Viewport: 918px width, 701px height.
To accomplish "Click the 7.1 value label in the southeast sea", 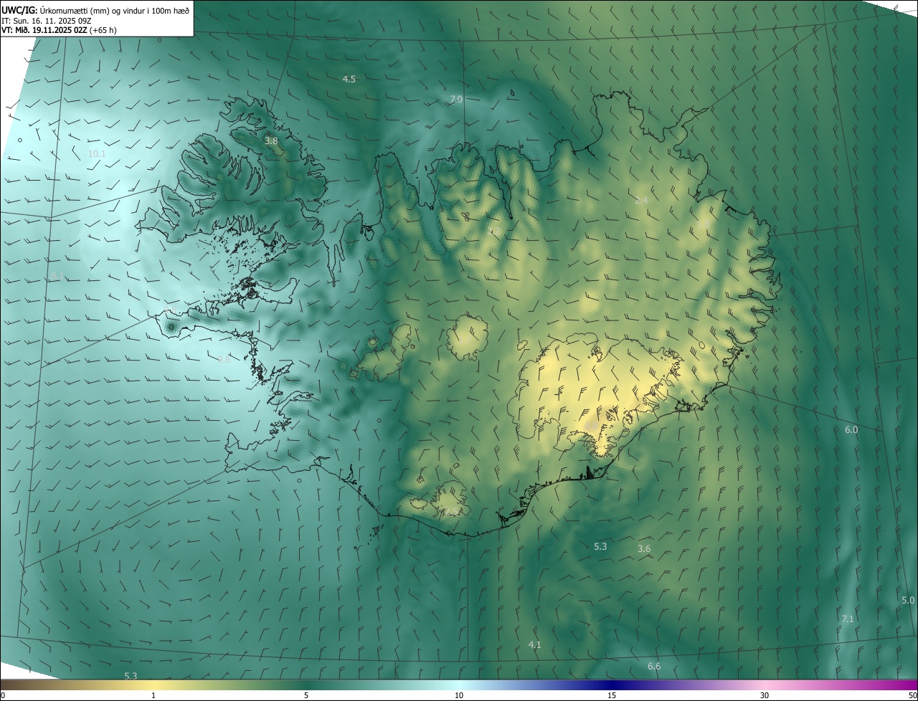I will pos(848,619).
